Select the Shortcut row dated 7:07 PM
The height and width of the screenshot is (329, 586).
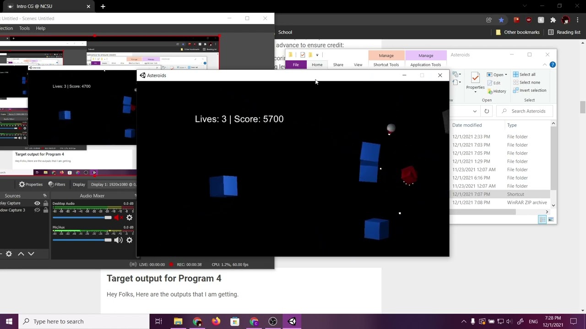(x=500, y=194)
